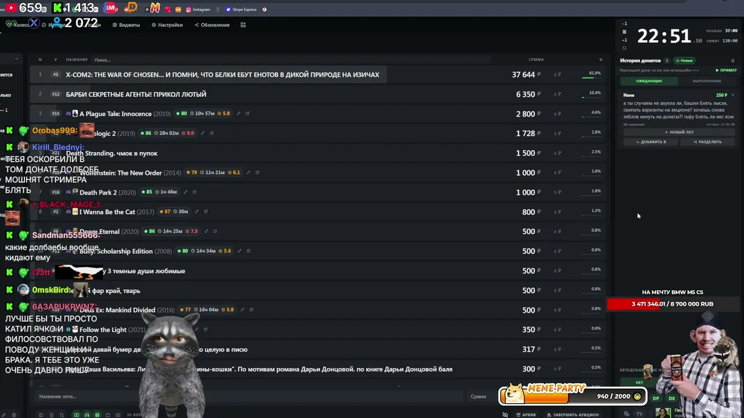Click the DP button near the webcam
This screenshot has width=744, height=418.
pyautogui.click(x=656, y=398)
